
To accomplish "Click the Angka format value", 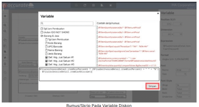I will (x=175, y=59).
